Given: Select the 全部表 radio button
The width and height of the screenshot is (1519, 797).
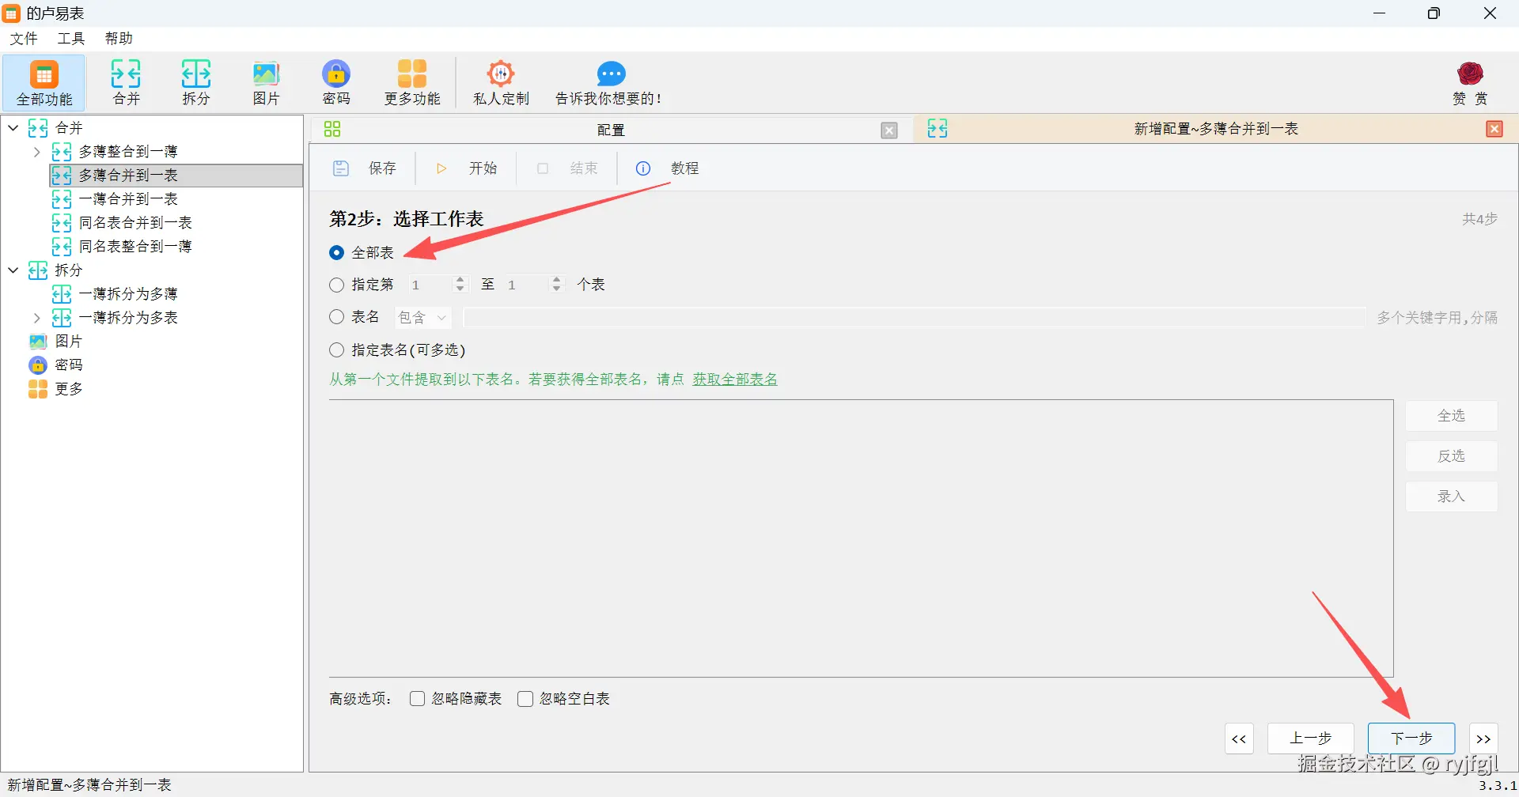Looking at the screenshot, I should point(337,253).
